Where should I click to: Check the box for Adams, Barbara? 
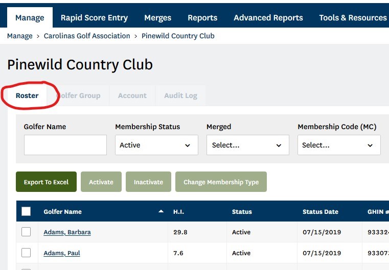pos(26,232)
